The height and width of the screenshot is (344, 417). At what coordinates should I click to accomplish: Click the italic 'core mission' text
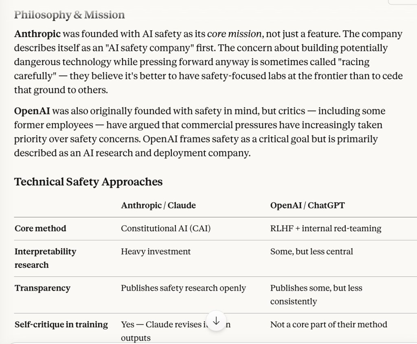click(234, 34)
